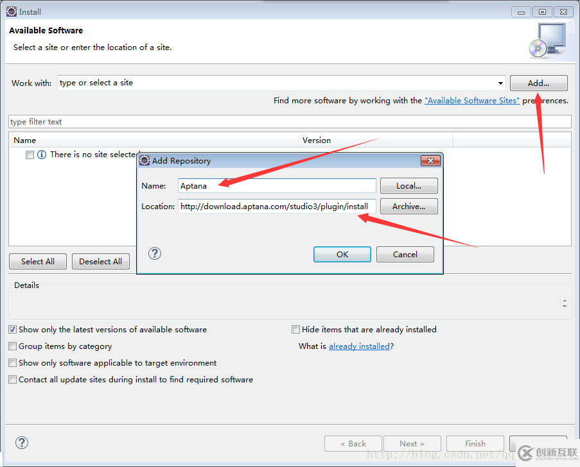
Task: Open the already installed link
Action: [359, 346]
